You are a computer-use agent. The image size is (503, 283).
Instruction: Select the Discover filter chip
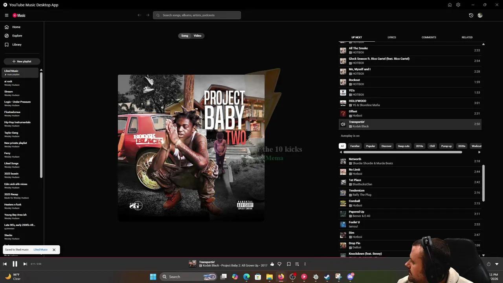coord(386,146)
